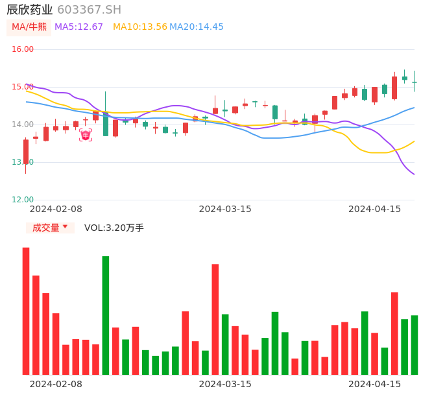The height and width of the screenshot is (393, 445).
Task: Click the large green candlestick with long wick
Action: click(106, 124)
